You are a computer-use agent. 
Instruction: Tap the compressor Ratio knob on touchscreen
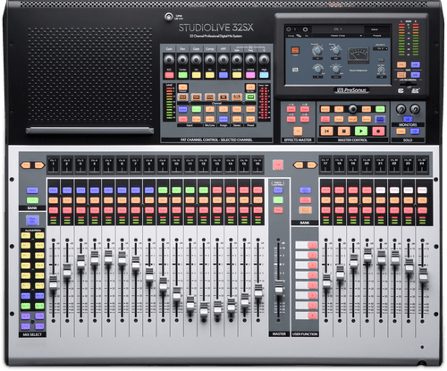click(x=335, y=50)
